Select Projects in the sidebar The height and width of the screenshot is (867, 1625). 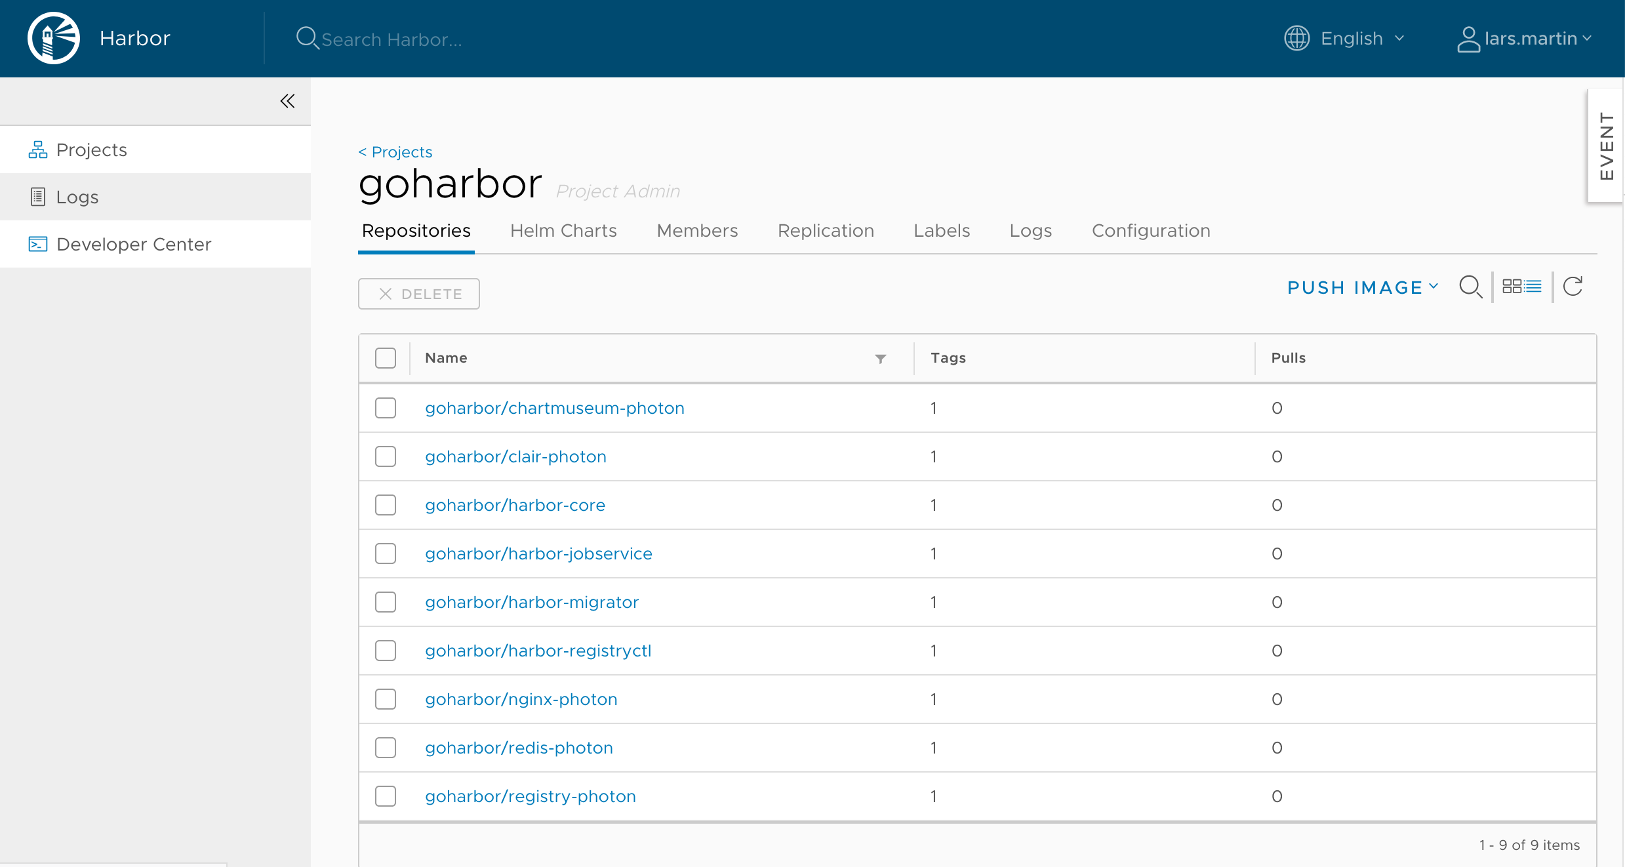[x=155, y=150]
